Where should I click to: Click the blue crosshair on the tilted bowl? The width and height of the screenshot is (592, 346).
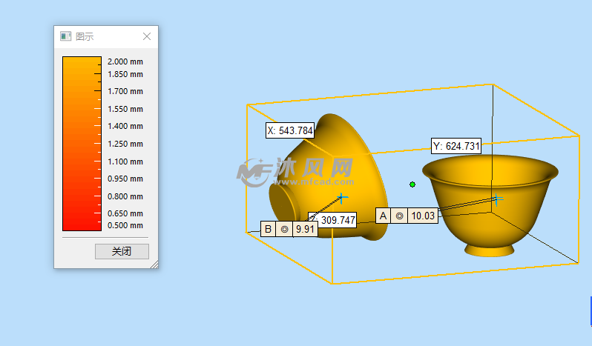click(x=342, y=198)
